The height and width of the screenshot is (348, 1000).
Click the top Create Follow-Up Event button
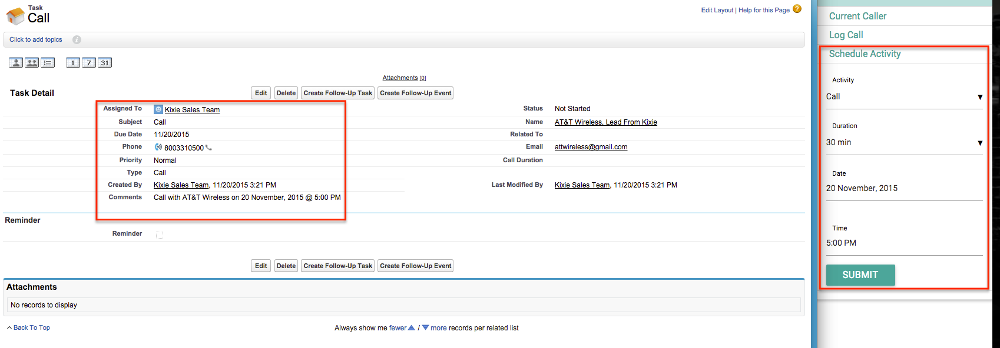(x=416, y=93)
